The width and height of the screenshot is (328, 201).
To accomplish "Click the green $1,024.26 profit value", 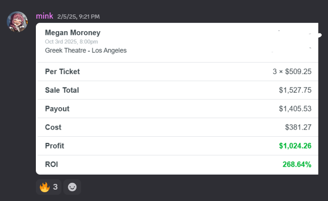I will coord(295,146).
